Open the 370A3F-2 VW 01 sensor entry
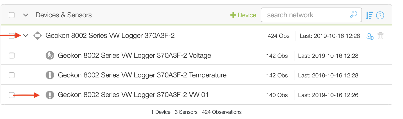The image size is (403, 119). point(133,95)
